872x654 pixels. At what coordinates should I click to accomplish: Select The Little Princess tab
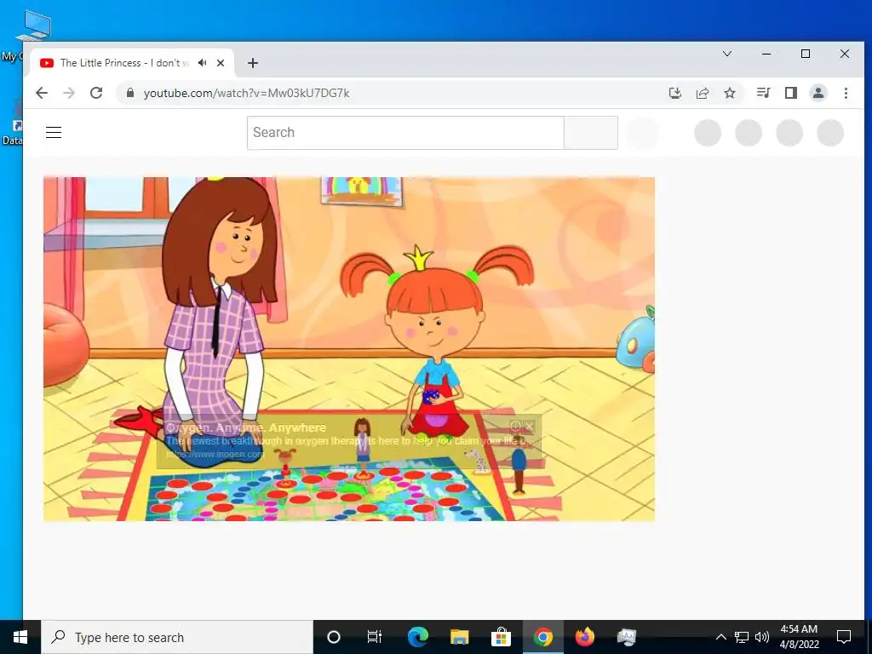(x=132, y=63)
